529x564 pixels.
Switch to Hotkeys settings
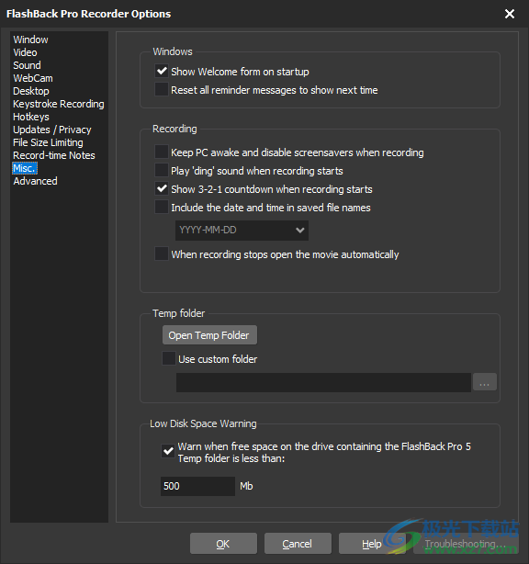31,117
